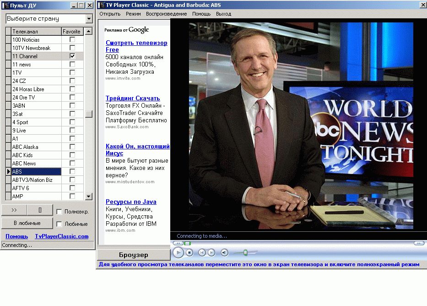This screenshot has height=306, width=427.
Task: Open the Режим menu
Action: [x=133, y=14]
